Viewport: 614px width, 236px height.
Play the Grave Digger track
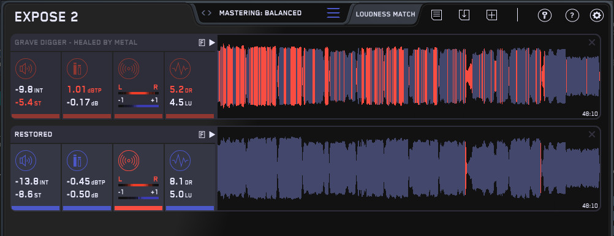pos(212,43)
